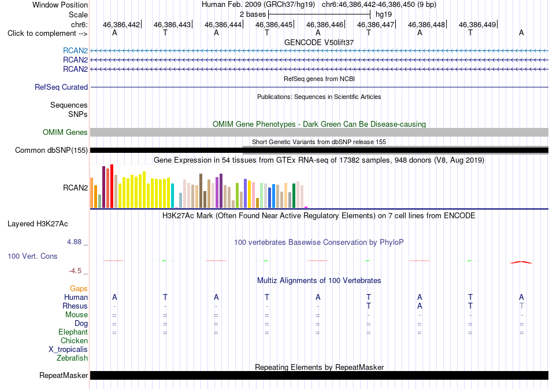This screenshot has height=389, width=549.
Task: Click the Elephant species label
Action: [73, 332]
